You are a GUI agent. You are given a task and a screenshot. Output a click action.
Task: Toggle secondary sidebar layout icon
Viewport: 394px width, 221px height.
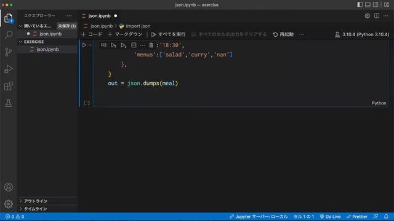tap(376, 5)
